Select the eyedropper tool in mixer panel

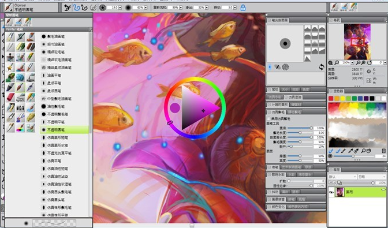tap(350, 151)
